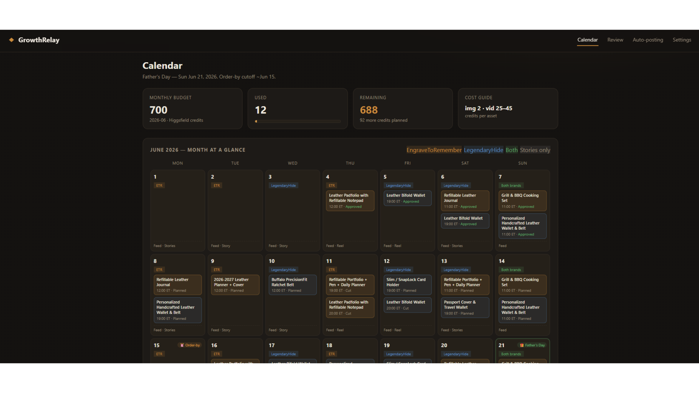Open Refillable Leather Journal post on June 8
This screenshot has width=699, height=393.
pyautogui.click(x=178, y=285)
